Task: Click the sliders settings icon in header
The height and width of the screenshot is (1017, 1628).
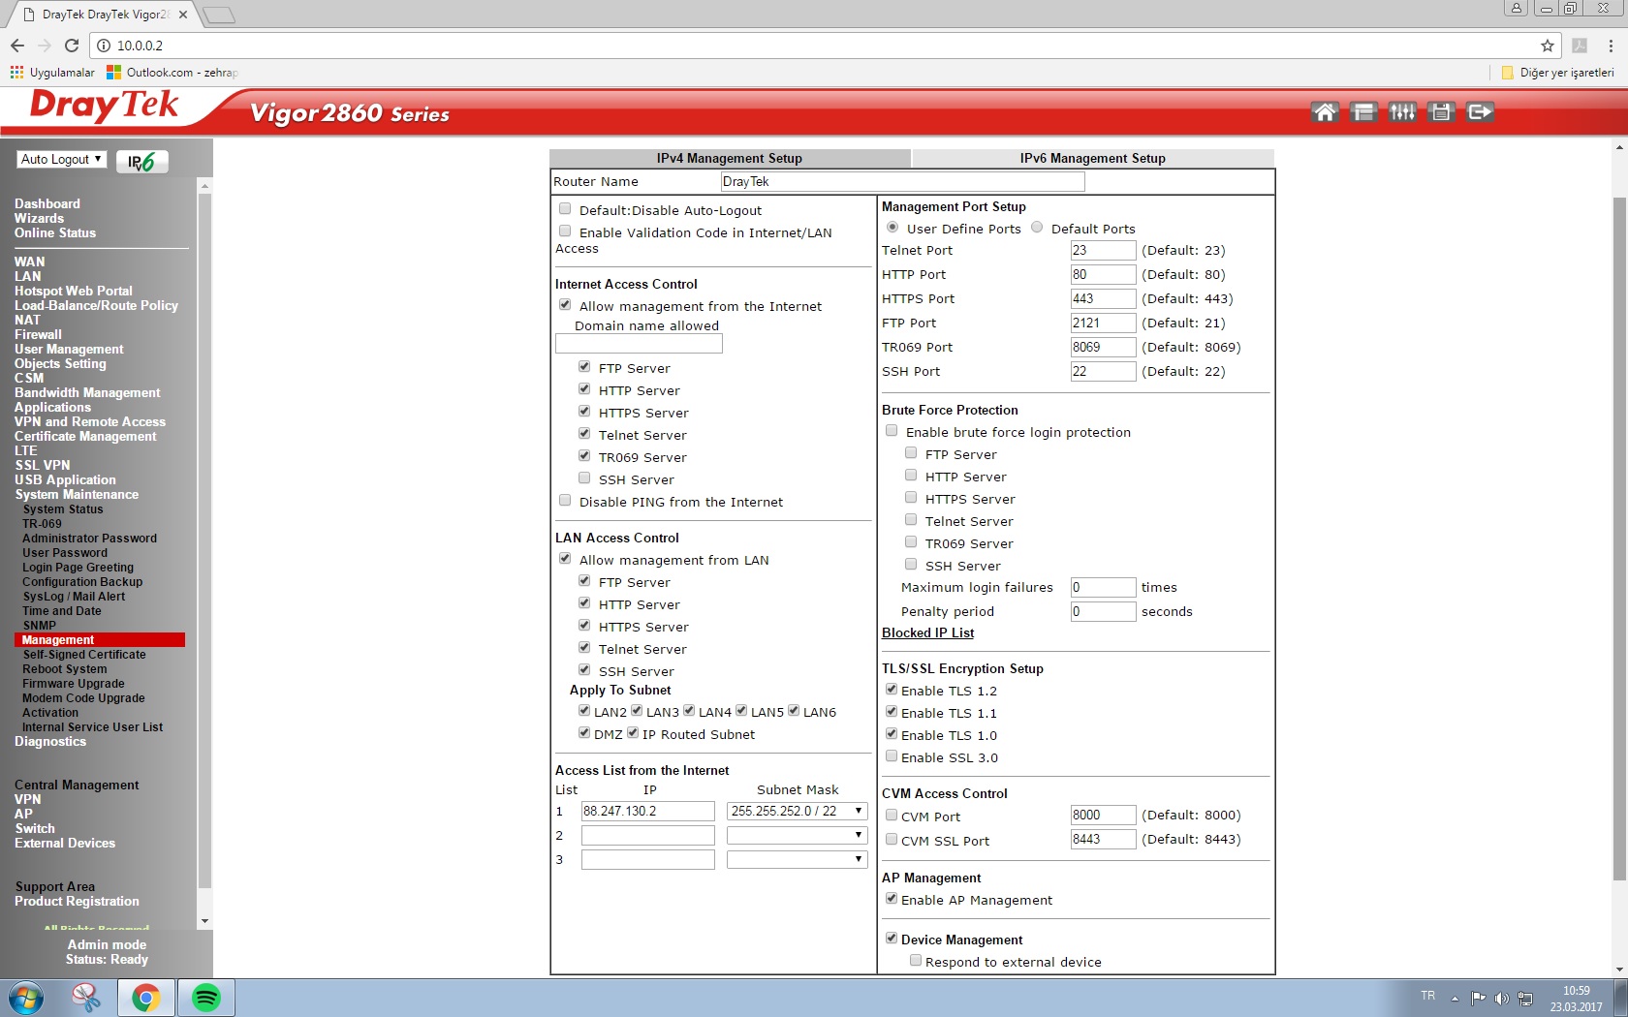Action: click(x=1402, y=112)
